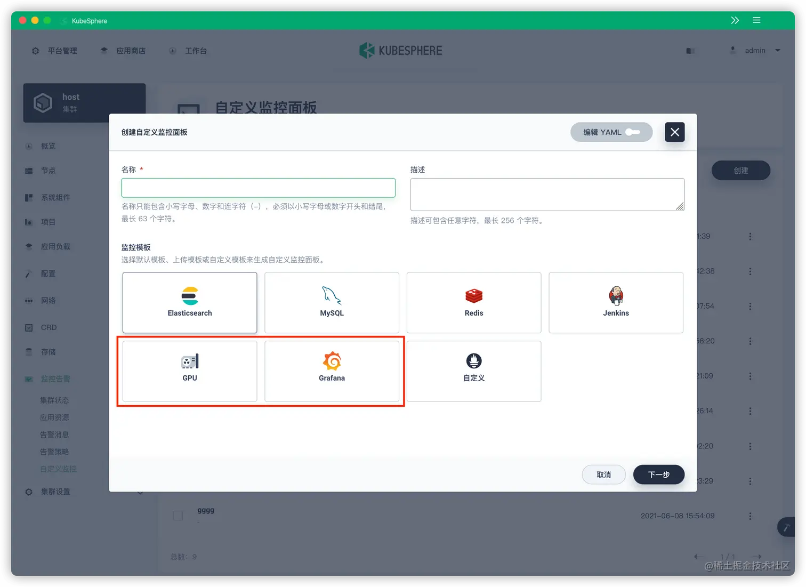Toggle the 编辑 YAML switch
The width and height of the screenshot is (806, 587).
coord(611,132)
